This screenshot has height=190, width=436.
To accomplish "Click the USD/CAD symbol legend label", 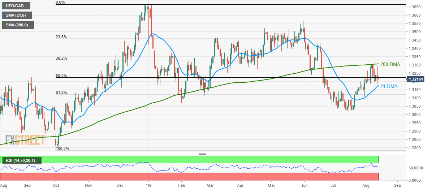I will 15,6.
